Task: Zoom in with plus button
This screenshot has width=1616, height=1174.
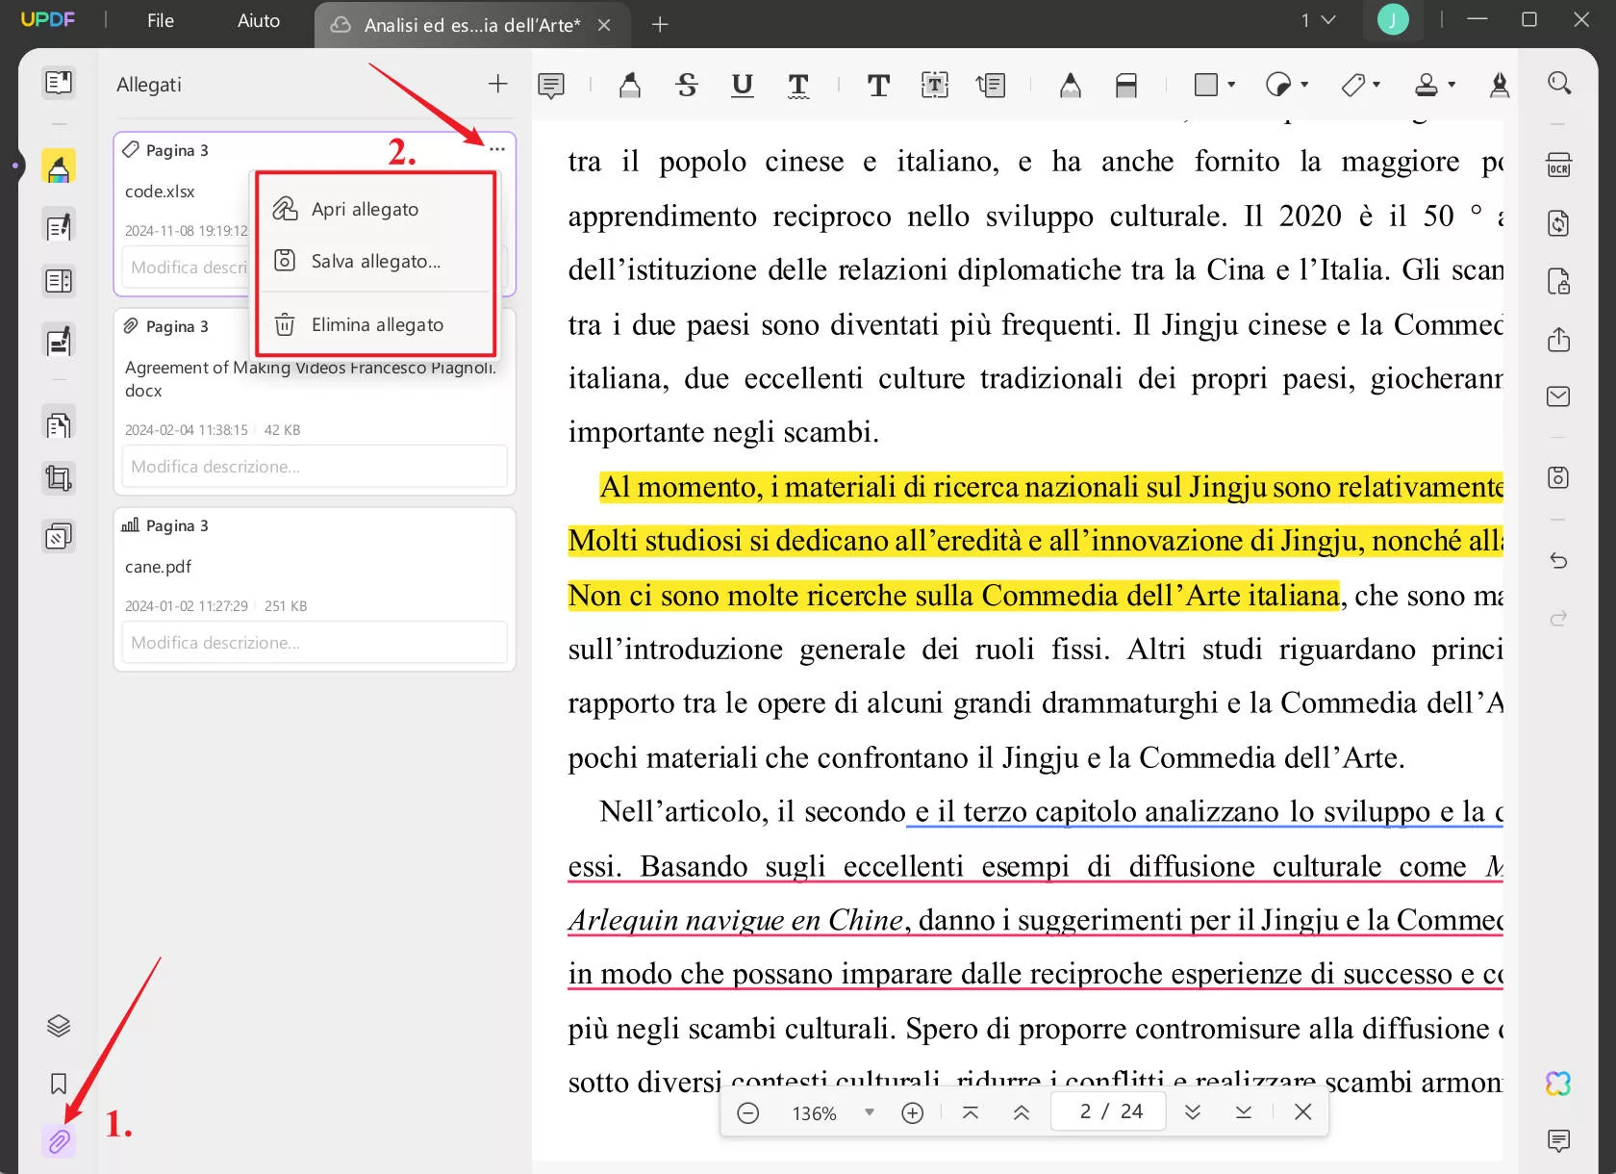Action: [x=912, y=1112]
